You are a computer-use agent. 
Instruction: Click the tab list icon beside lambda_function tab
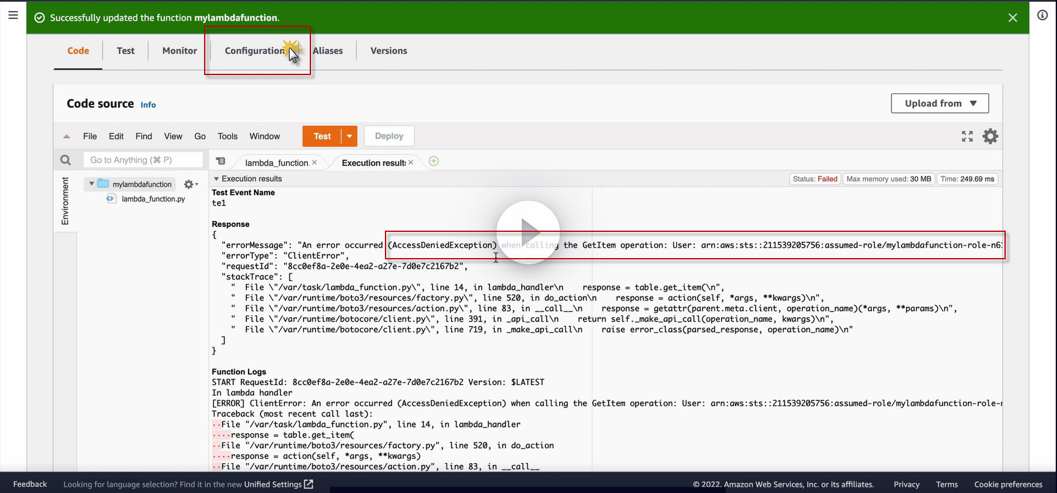tap(221, 161)
